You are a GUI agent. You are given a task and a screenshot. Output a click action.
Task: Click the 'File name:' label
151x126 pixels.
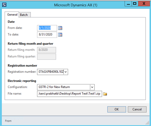pos(15,94)
